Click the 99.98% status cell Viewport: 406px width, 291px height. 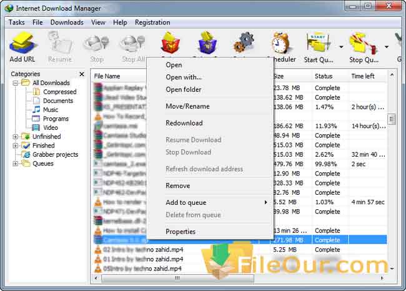pyautogui.click(x=325, y=164)
